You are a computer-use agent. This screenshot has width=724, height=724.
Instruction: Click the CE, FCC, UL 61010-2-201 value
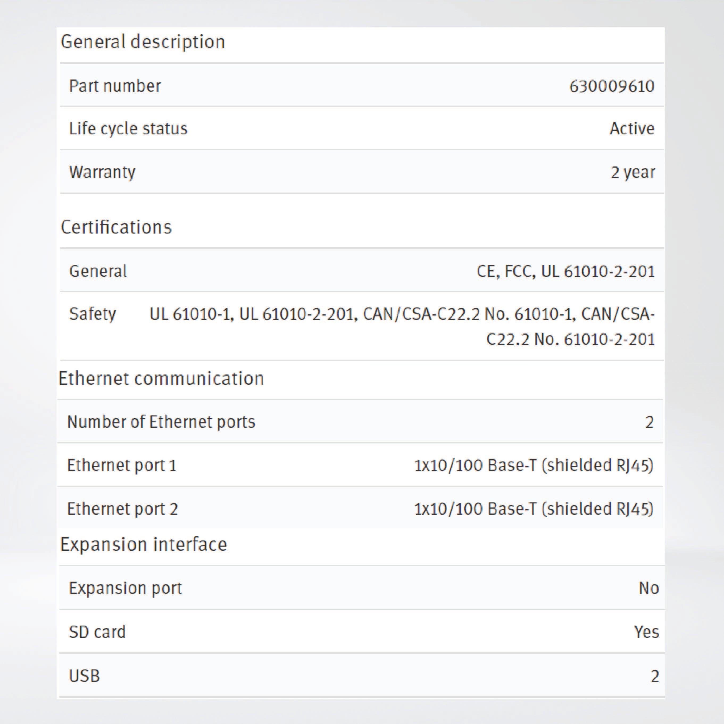(x=565, y=271)
